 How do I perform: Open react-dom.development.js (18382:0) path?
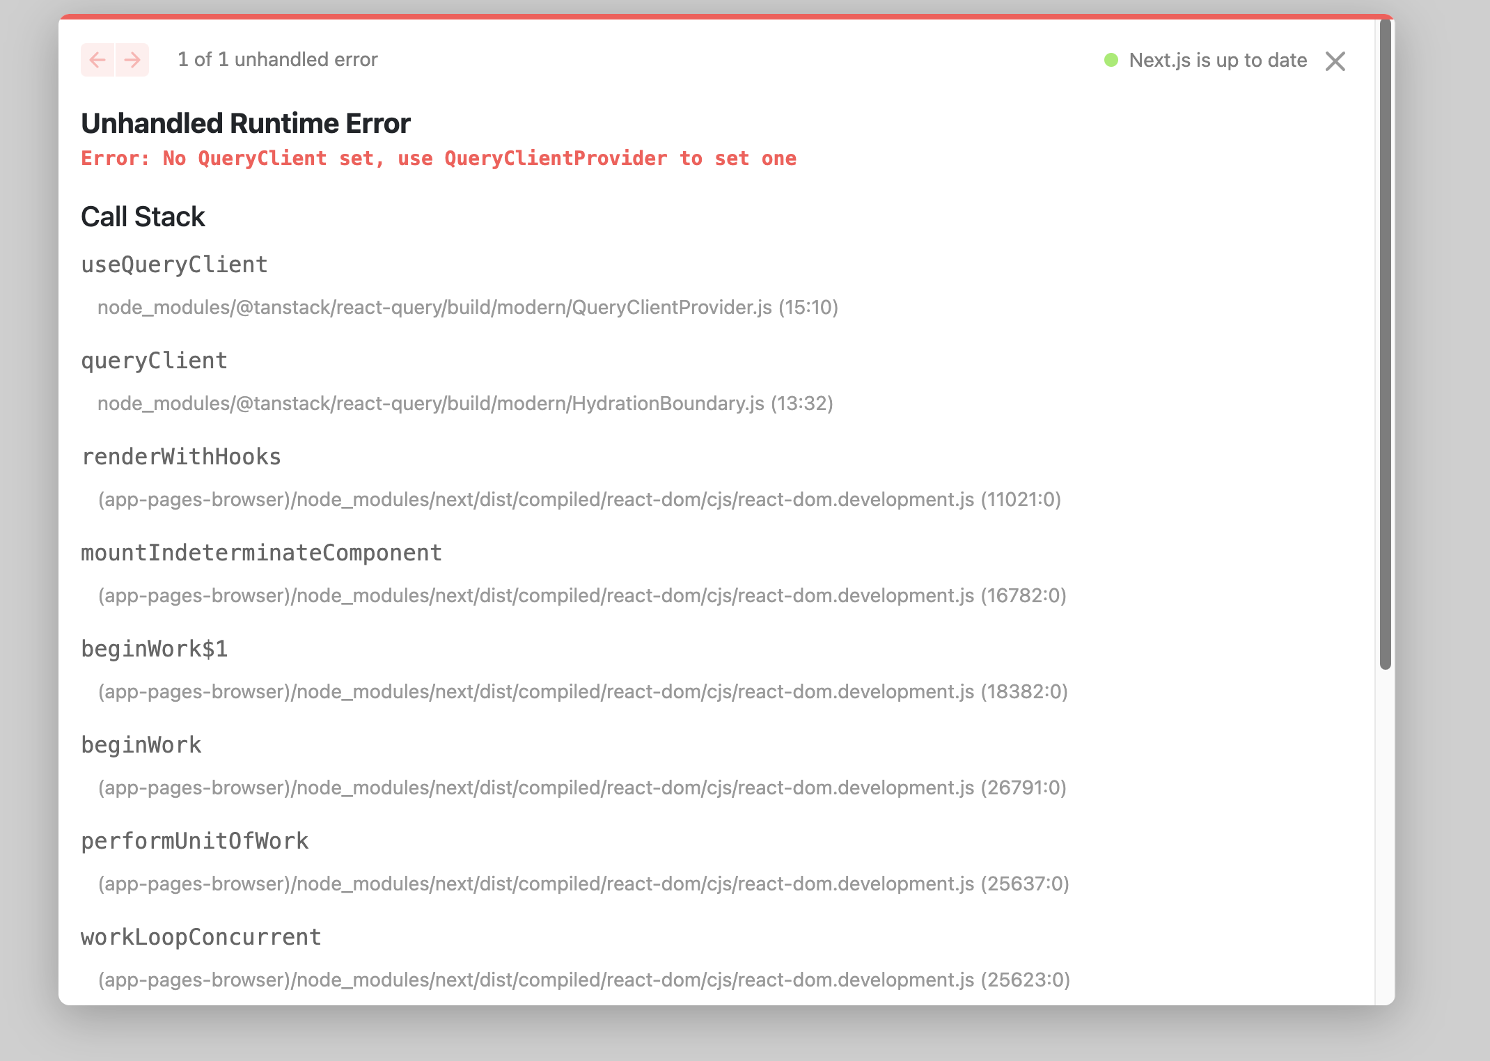(583, 692)
